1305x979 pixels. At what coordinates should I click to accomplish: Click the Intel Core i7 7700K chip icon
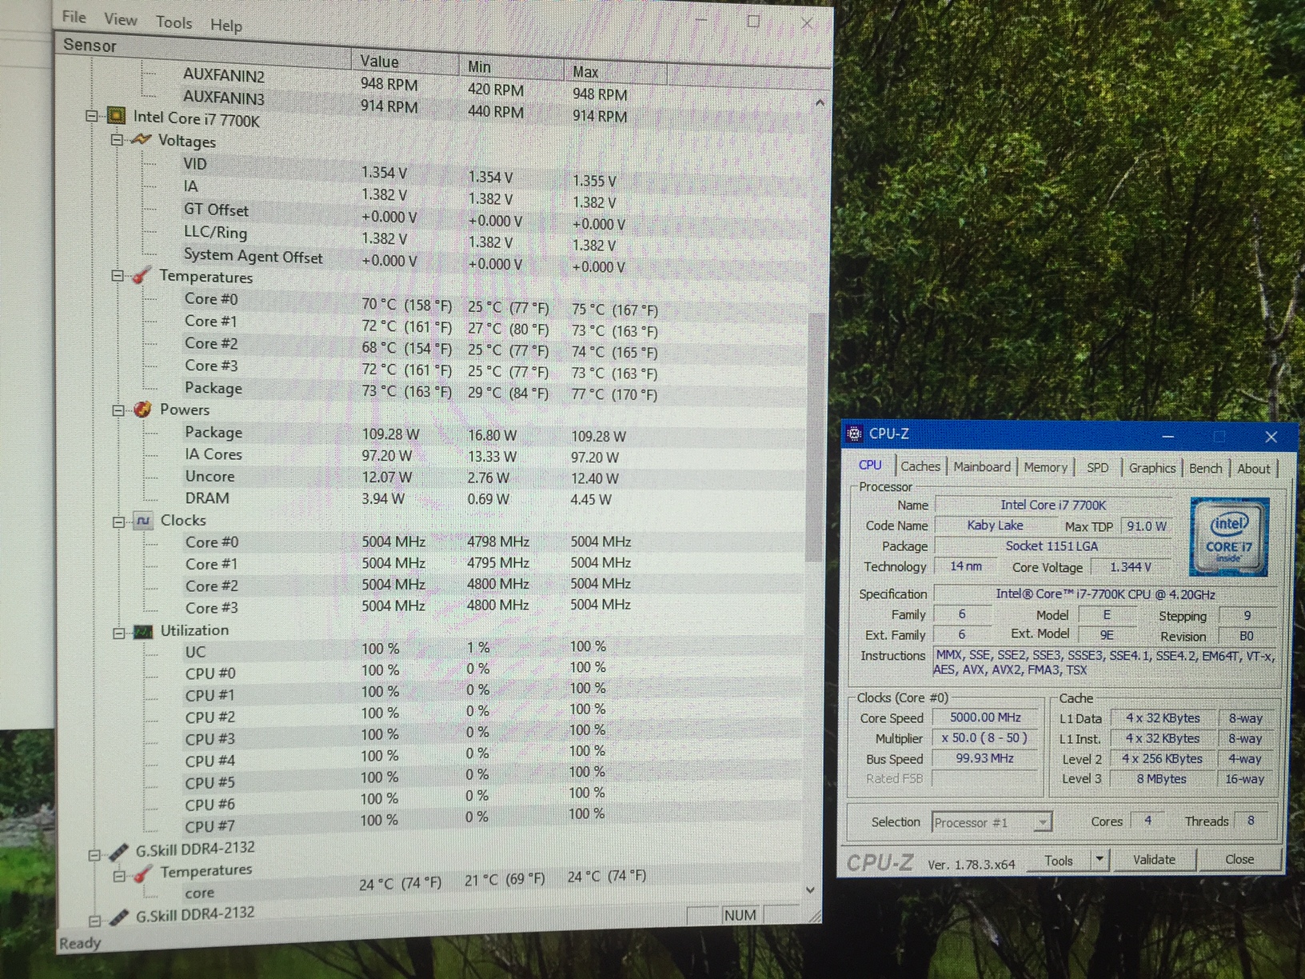[116, 116]
